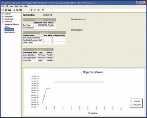This screenshot has width=147, height=118.
Task: Click the Paste toolbar icon
Action: (x=21, y=10)
